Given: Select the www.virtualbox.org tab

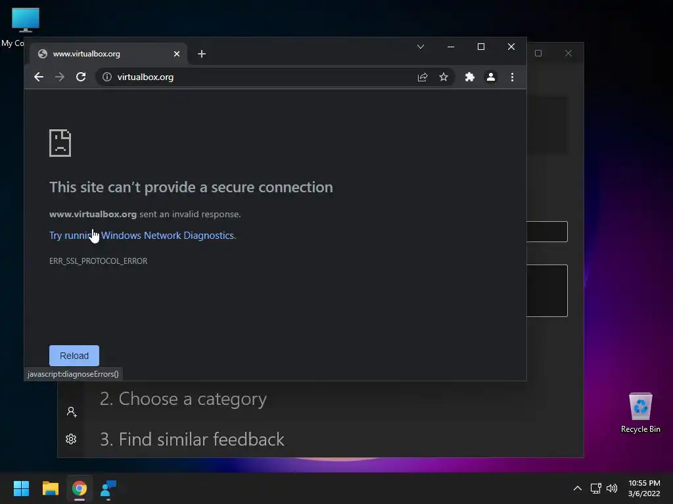Looking at the screenshot, I should (108, 54).
